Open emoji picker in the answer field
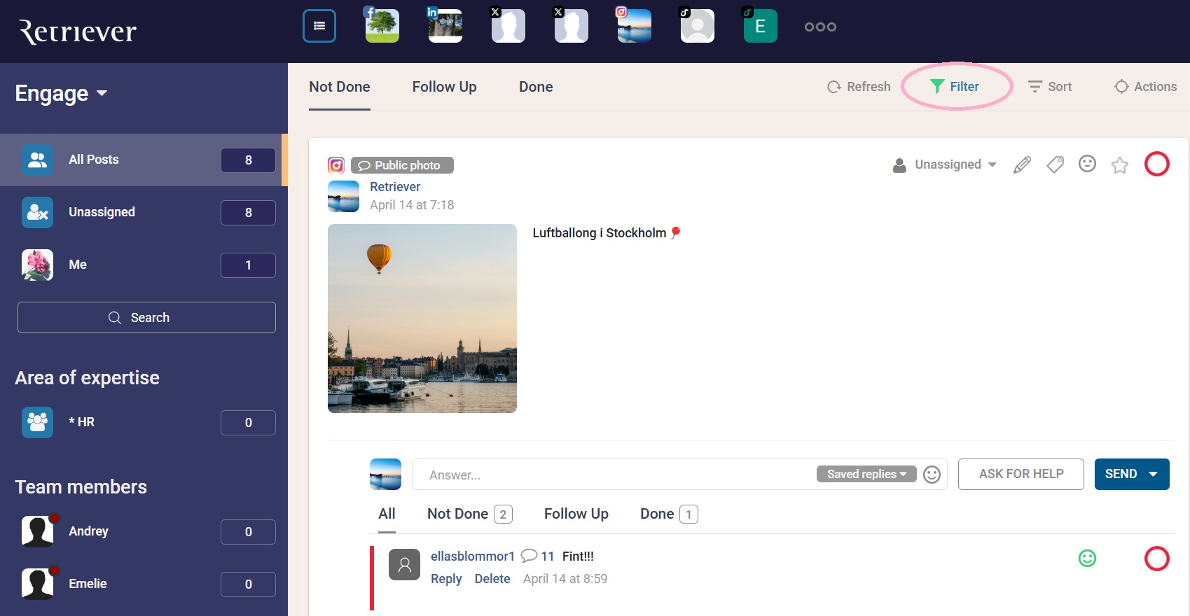1190x616 pixels. [x=932, y=475]
